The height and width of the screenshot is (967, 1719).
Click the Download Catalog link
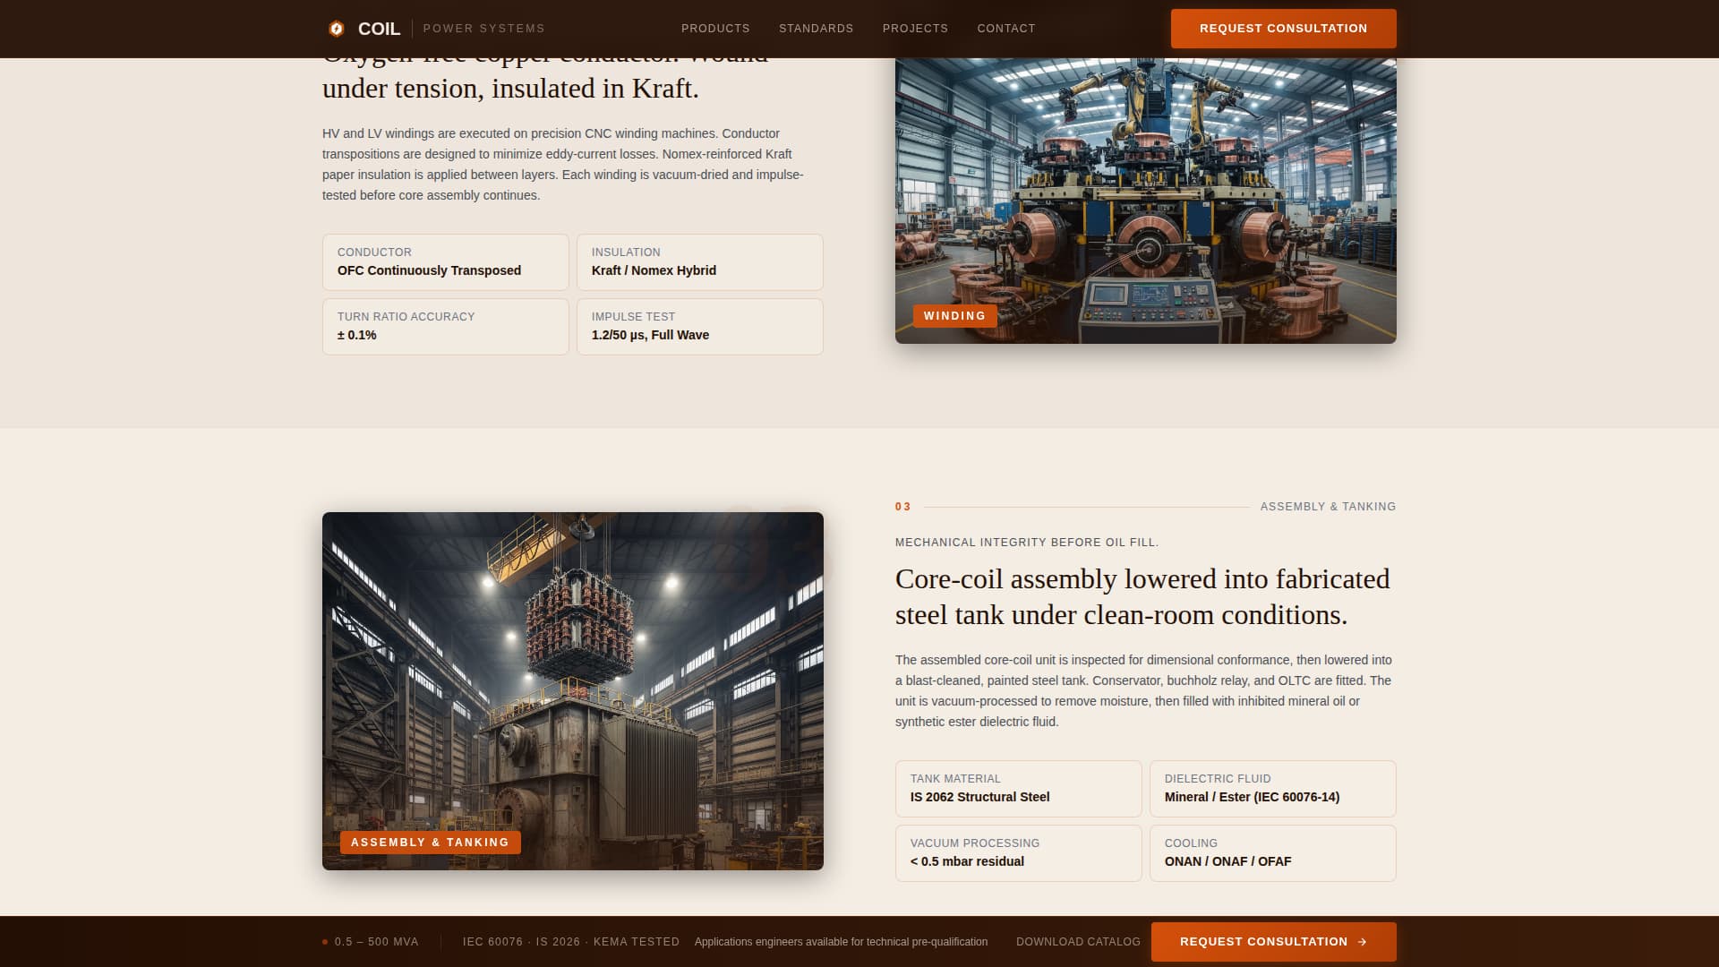pos(1078,942)
